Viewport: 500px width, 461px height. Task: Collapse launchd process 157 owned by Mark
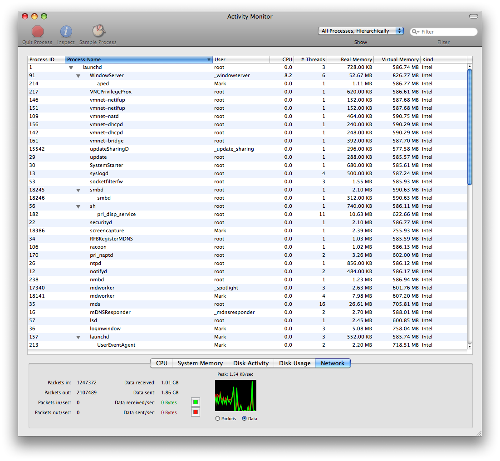coord(78,337)
